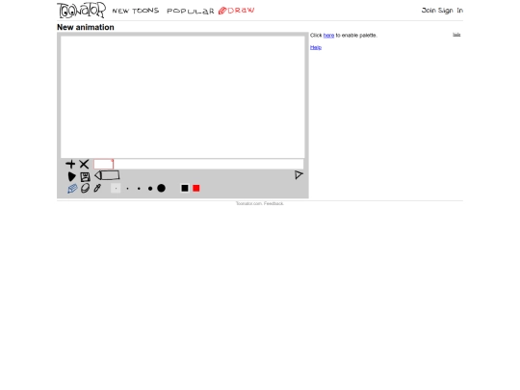Viewport: 520px width, 390px height.
Task: Open the Draw page
Action: click(x=237, y=11)
